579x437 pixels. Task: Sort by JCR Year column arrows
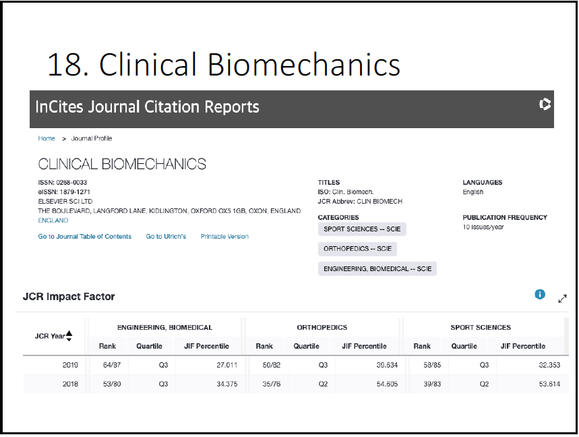point(69,336)
